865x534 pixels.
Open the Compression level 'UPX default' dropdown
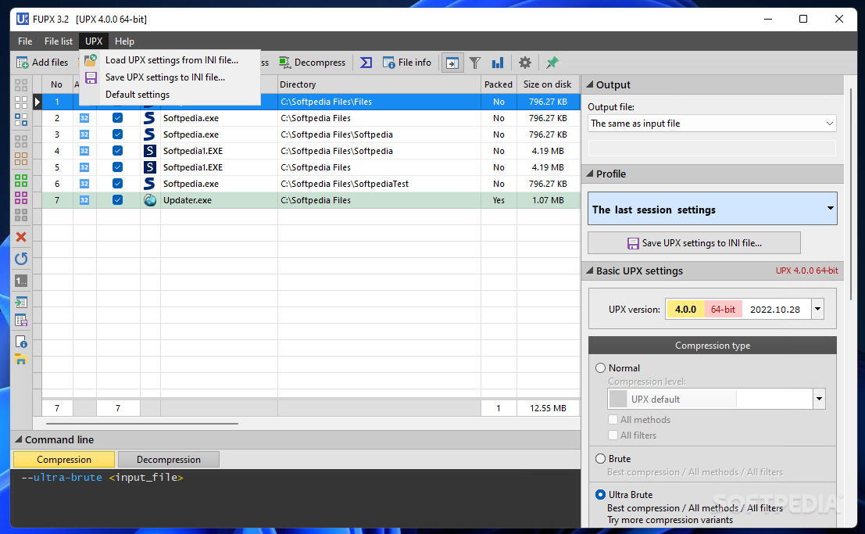point(716,399)
